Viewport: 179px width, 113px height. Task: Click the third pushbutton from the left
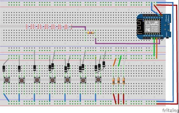coord(37,80)
